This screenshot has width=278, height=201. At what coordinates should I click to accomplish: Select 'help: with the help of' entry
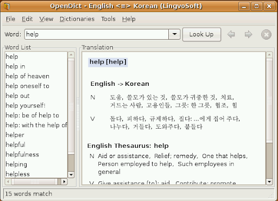(36, 125)
